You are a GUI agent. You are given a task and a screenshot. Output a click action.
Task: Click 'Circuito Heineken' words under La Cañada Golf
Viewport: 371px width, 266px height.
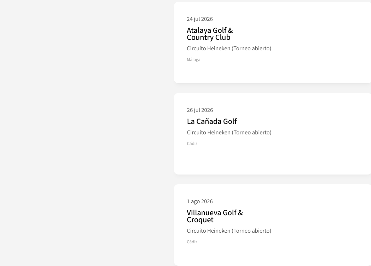(x=208, y=133)
